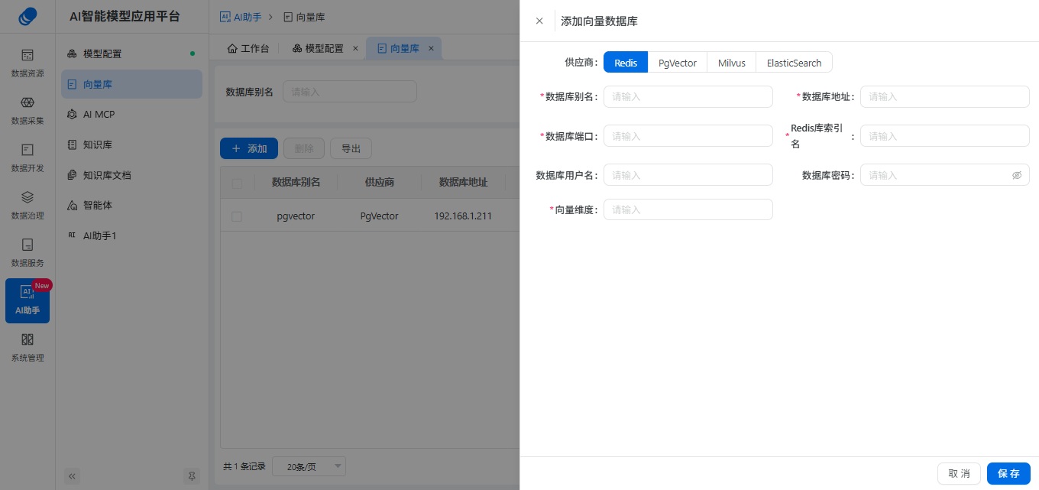Open AI助手1 in the side menu
This screenshot has width=1039, height=490.
131,235
